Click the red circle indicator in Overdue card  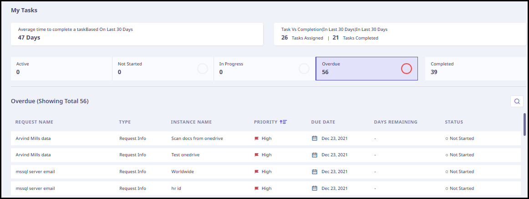click(x=407, y=69)
